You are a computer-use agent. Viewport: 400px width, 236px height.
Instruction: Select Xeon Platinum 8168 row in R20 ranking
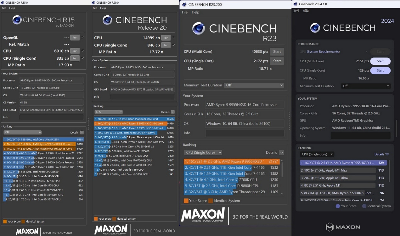coord(134,119)
